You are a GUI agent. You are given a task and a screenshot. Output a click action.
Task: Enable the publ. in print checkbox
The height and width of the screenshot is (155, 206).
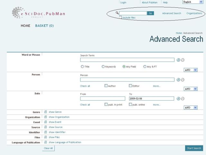[x=106, y=105]
